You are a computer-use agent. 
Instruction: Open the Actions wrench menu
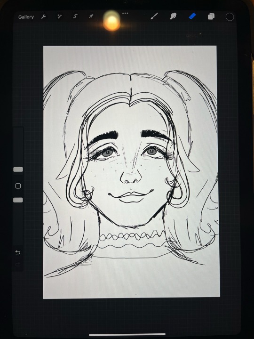[44, 16]
